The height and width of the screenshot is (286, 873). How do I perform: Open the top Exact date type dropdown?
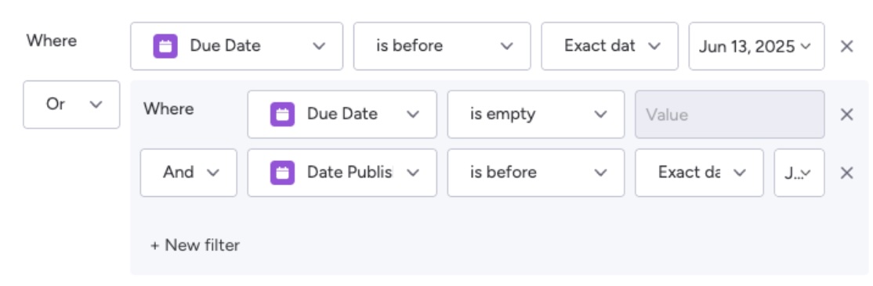tap(610, 46)
